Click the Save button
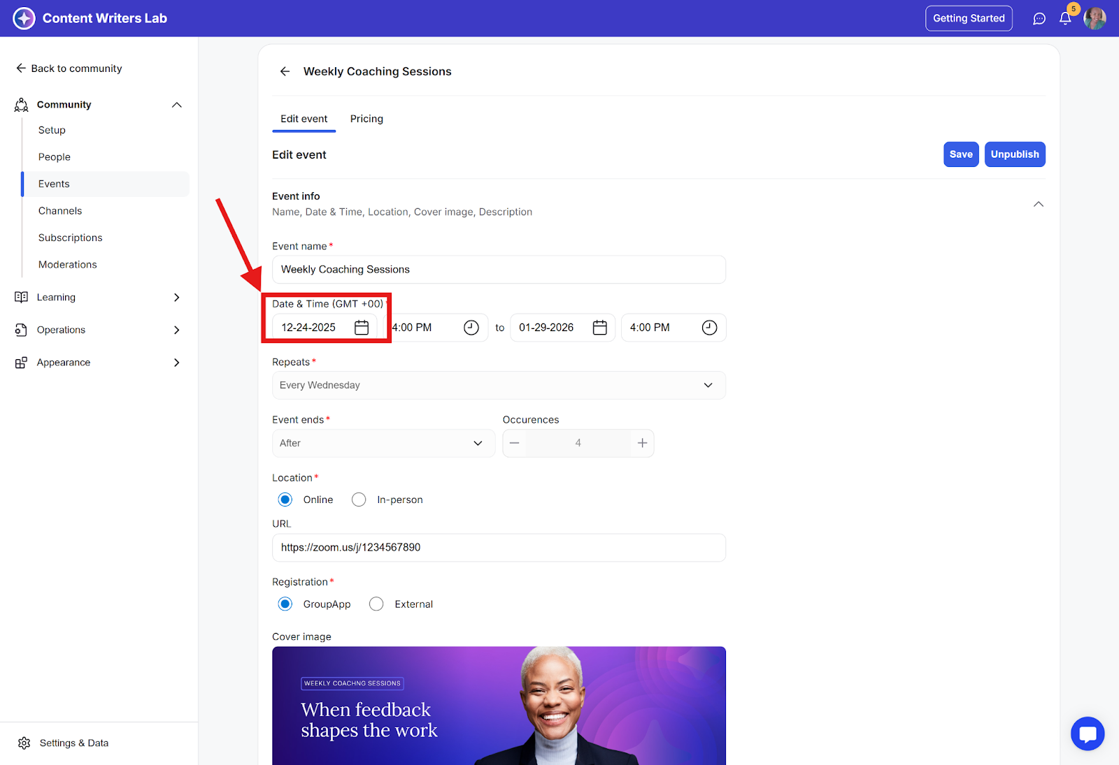The height and width of the screenshot is (765, 1119). coord(960,154)
